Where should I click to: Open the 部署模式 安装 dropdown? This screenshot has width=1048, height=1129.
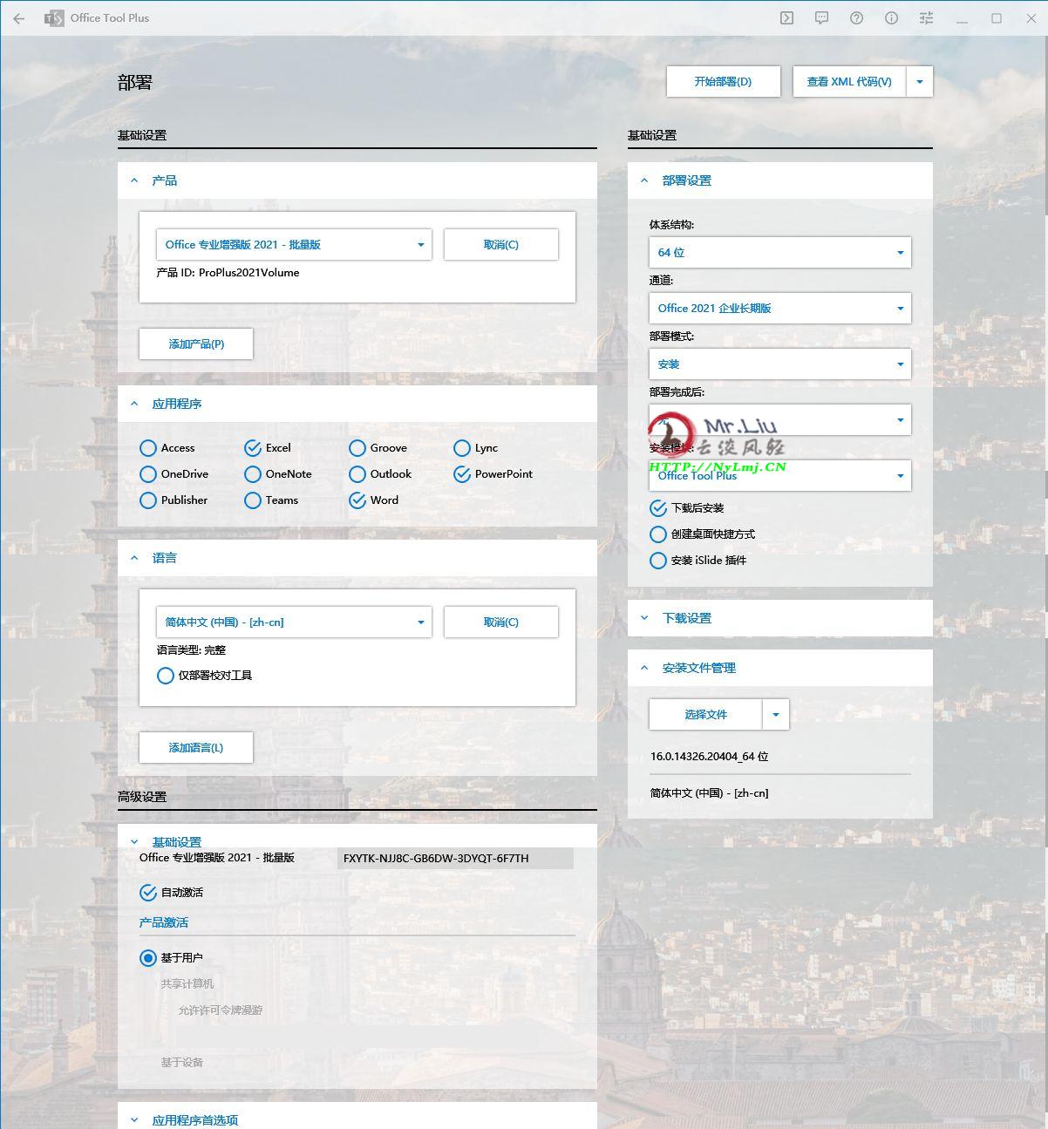[780, 364]
